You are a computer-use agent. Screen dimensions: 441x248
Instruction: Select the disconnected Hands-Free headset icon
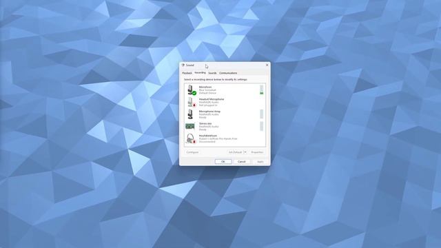pos(191,138)
